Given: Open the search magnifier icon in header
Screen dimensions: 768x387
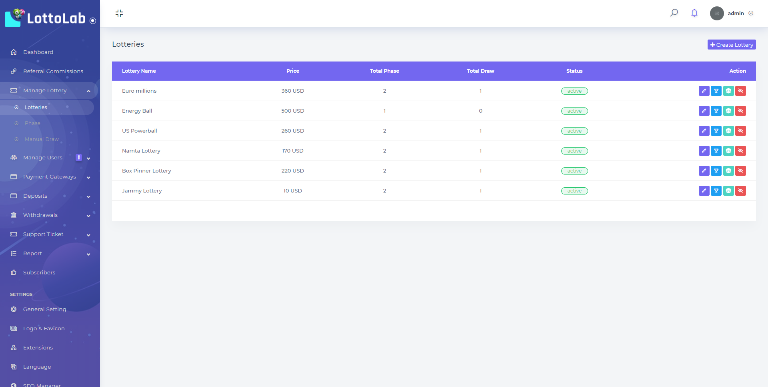Looking at the screenshot, I should point(674,13).
